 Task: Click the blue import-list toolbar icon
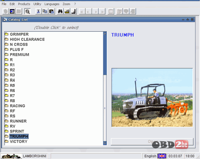[12, 11]
